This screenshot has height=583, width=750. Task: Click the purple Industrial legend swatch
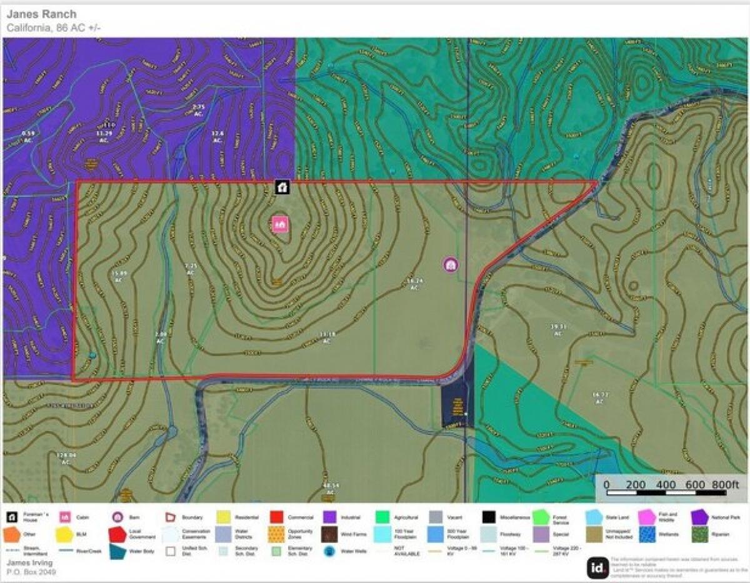[x=329, y=517]
